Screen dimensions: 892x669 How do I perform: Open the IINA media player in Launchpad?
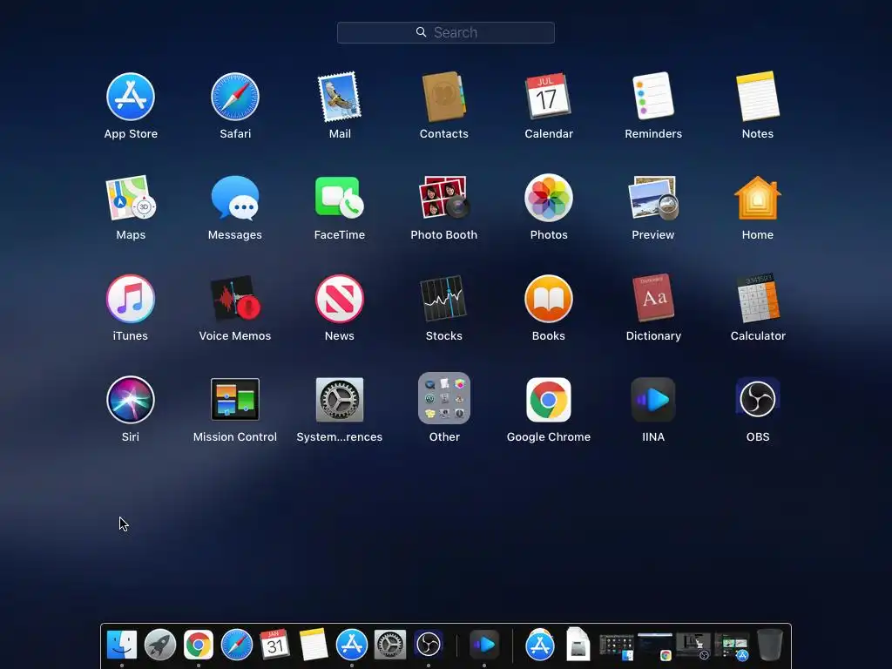pyautogui.click(x=653, y=400)
